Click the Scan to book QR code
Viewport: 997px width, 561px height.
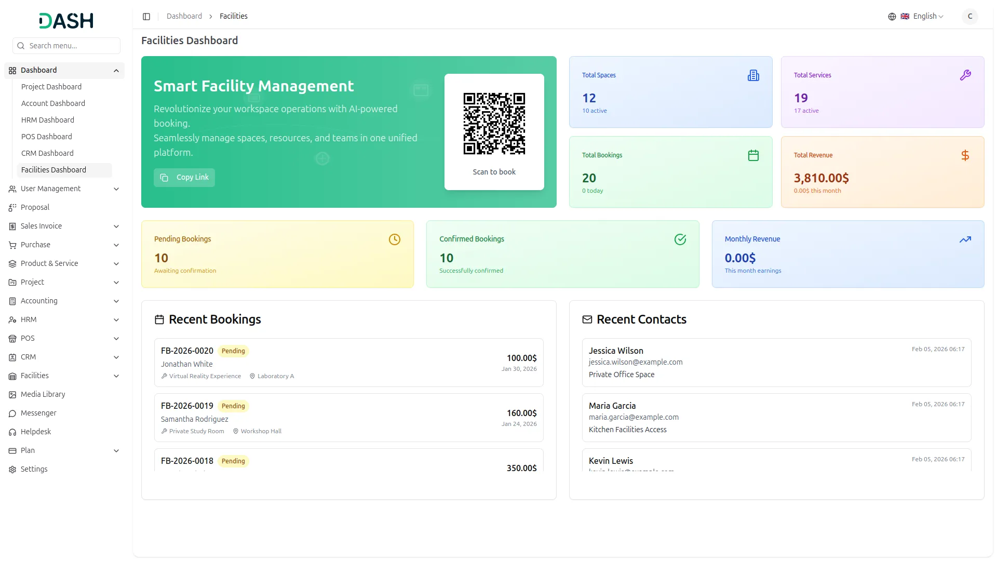pyautogui.click(x=494, y=124)
